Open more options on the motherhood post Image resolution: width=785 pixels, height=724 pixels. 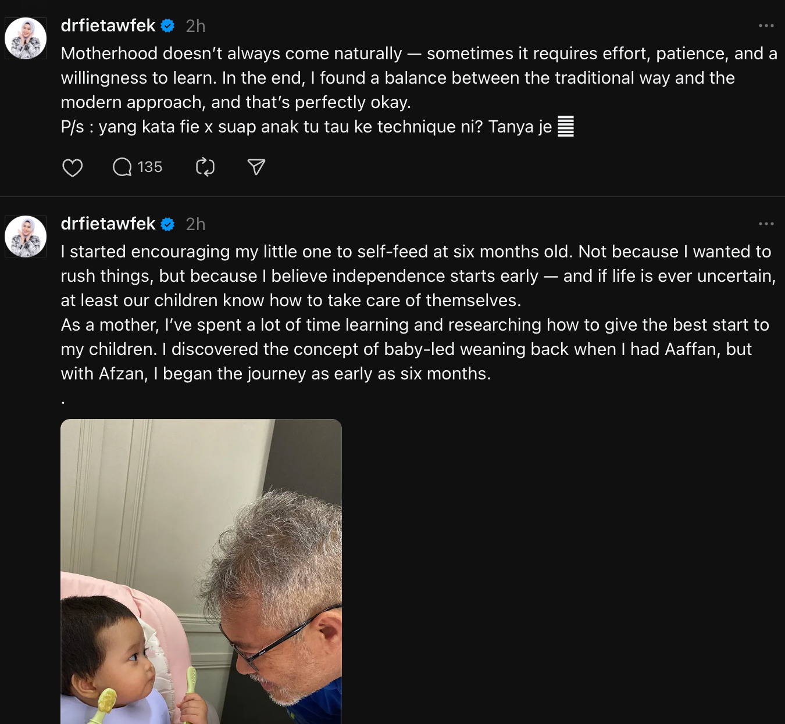[x=766, y=26]
